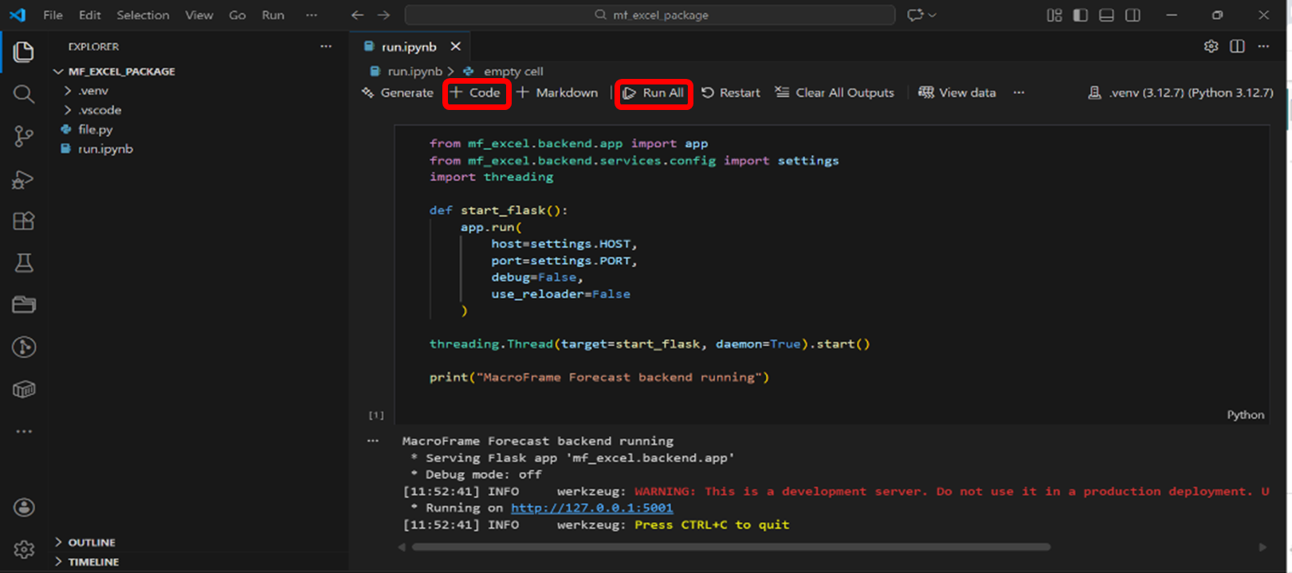Open Explorer panel More Actions ellipsis
1292x573 pixels.
[x=326, y=46]
